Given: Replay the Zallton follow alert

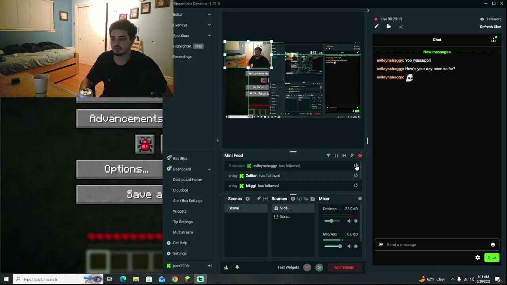Looking at the screenshot, I should 356,176.
